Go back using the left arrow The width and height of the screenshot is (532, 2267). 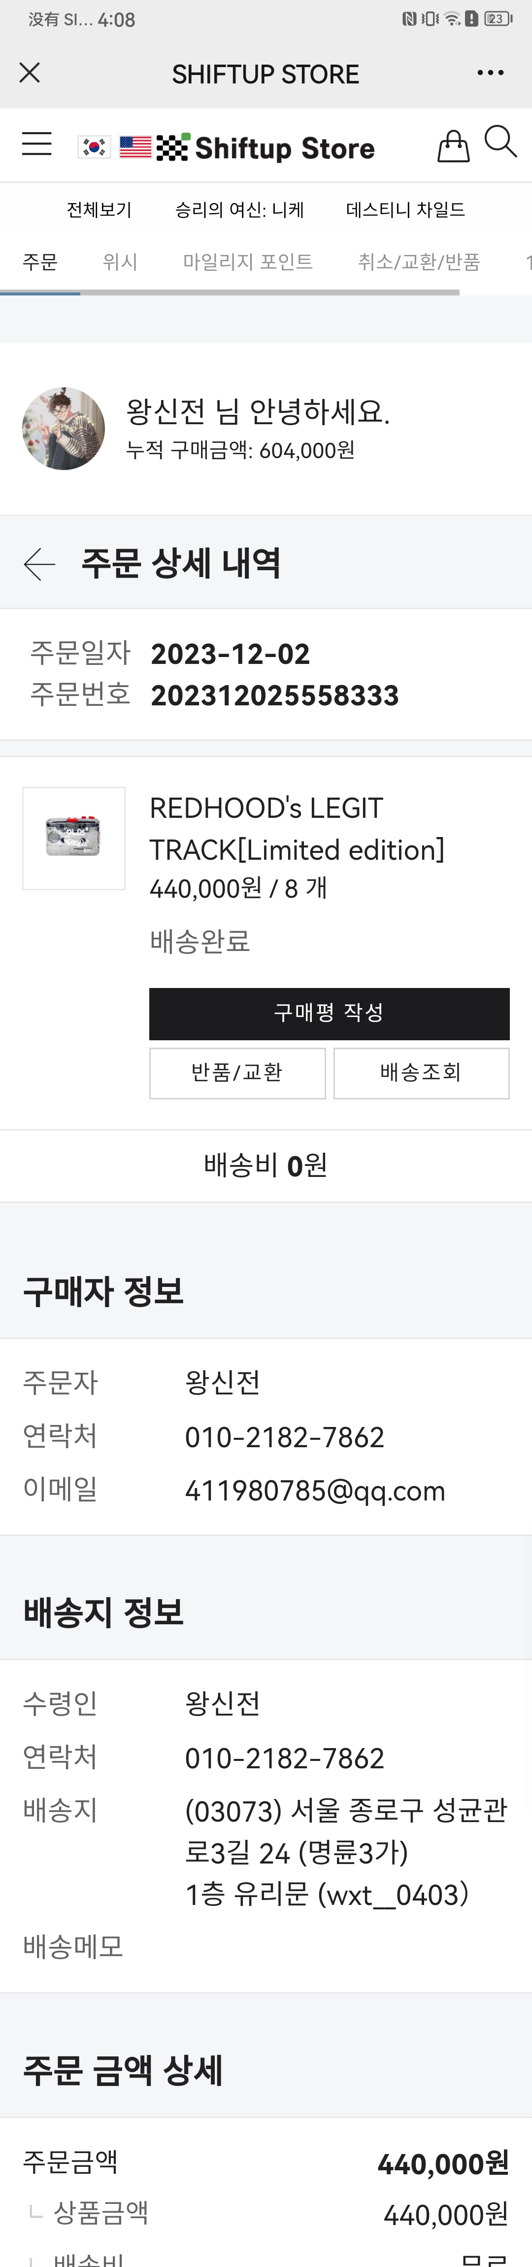click(39, 564)
